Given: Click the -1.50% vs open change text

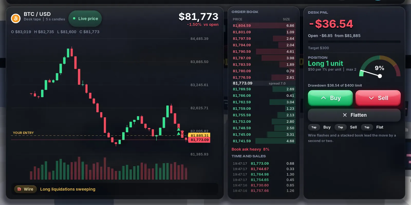Looking at the screenshot, I should tap(203, 25).
